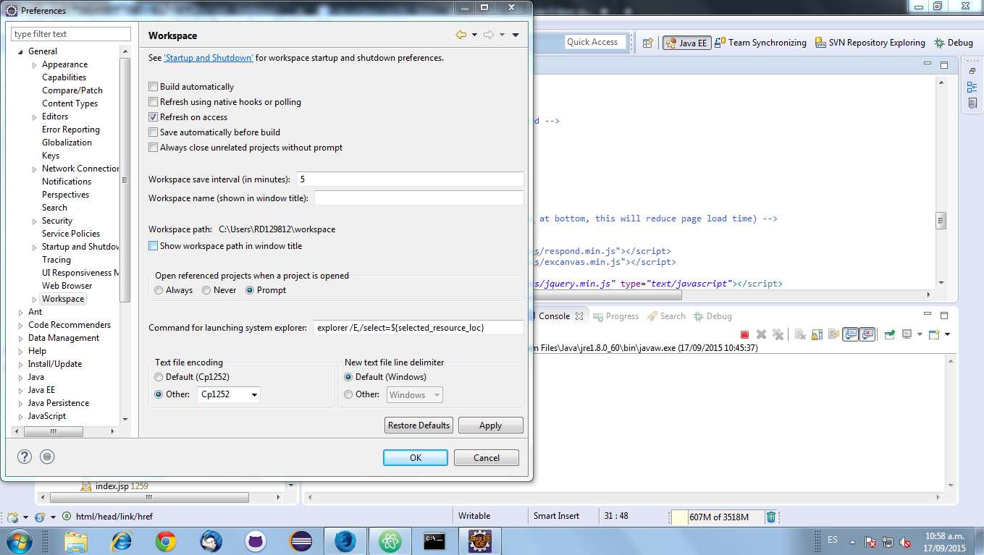Click the Pin Console icon

[890, 334]
